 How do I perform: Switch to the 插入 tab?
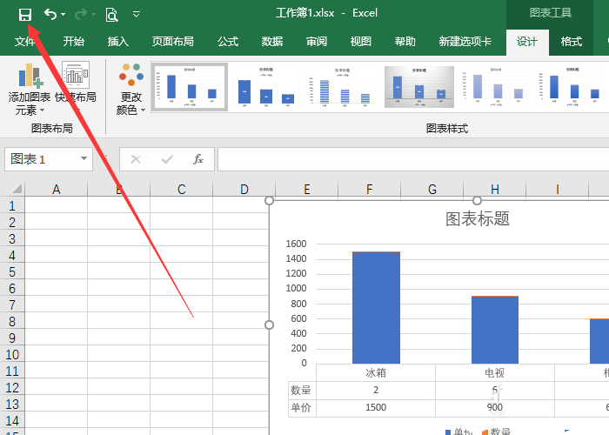tap(118, 42)
